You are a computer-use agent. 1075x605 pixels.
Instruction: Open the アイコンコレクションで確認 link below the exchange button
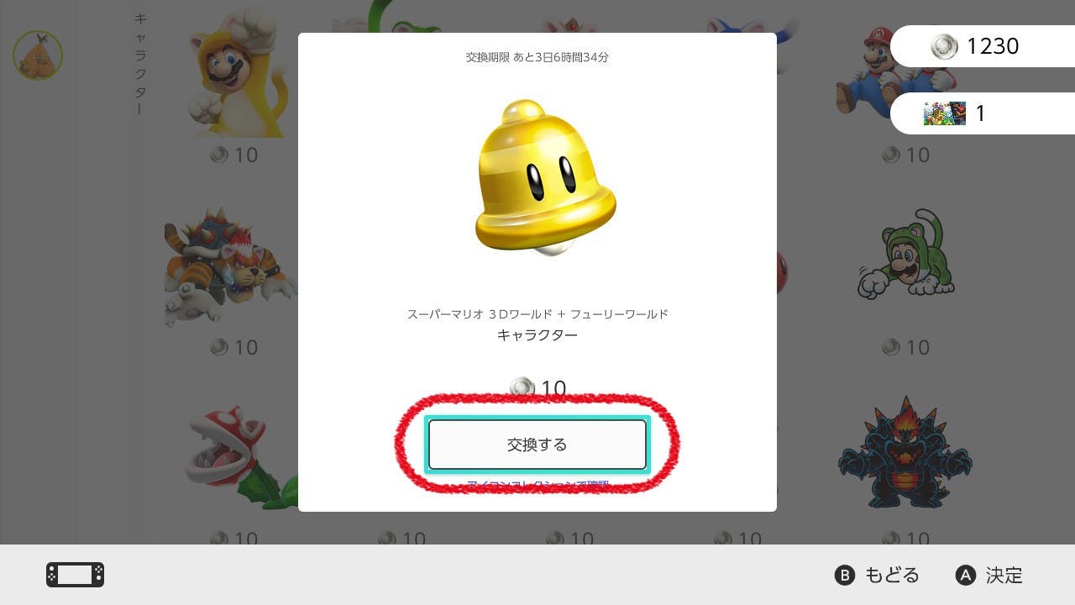click(537, 485)
